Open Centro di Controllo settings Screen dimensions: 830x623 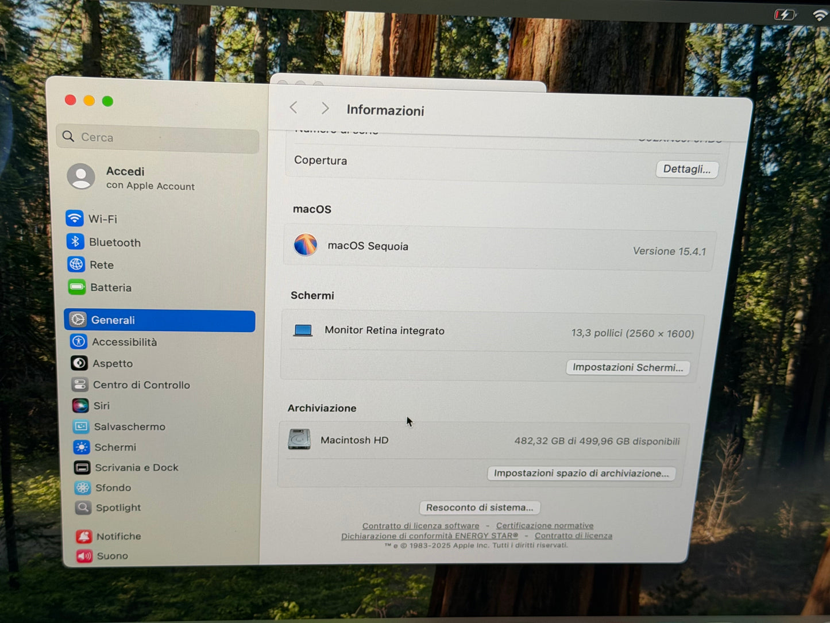click(x=131, y=384)
